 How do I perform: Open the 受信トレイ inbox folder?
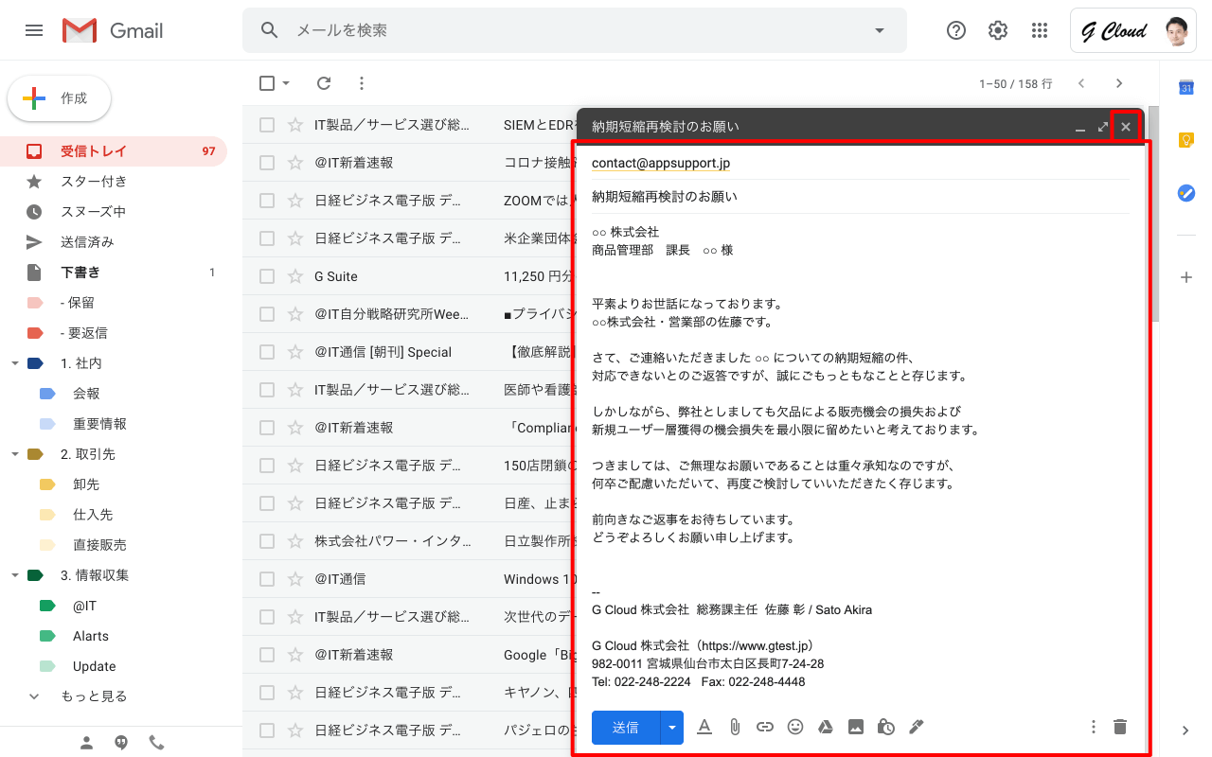[x=114, y=151]
